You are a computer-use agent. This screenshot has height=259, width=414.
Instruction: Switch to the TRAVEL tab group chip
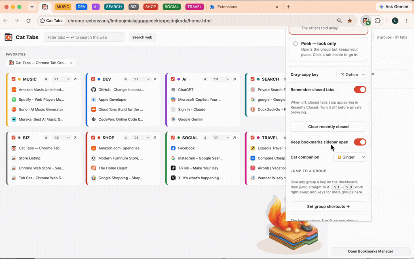[194, 7]
